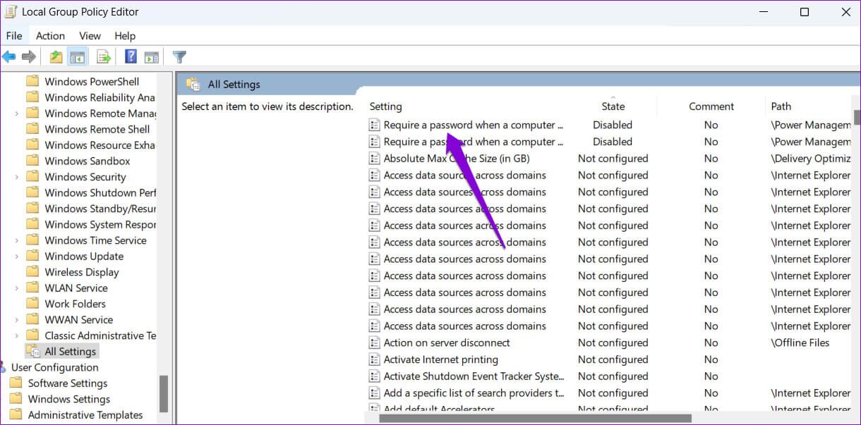Click the horizontal scrollbar thumb of settings list

click(x=535, y=419)
